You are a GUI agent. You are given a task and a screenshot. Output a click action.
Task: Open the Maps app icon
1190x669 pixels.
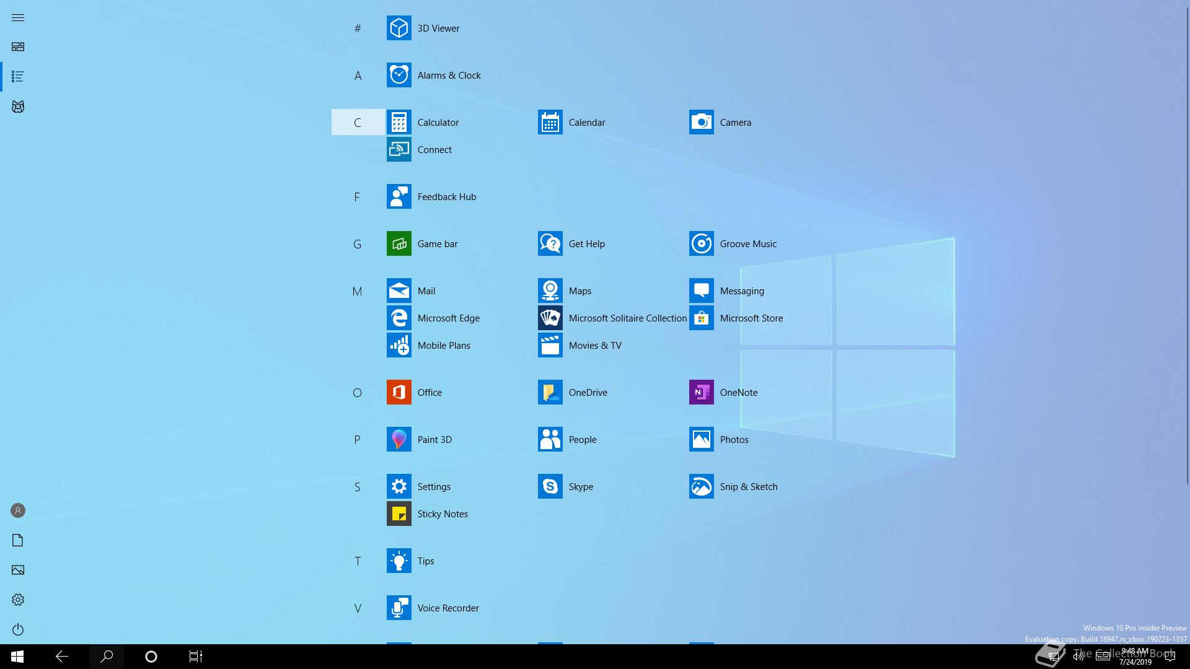550,291
